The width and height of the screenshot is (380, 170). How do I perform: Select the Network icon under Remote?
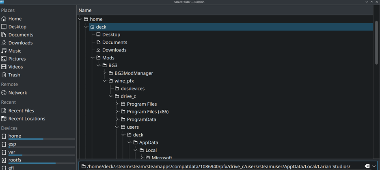4,93
